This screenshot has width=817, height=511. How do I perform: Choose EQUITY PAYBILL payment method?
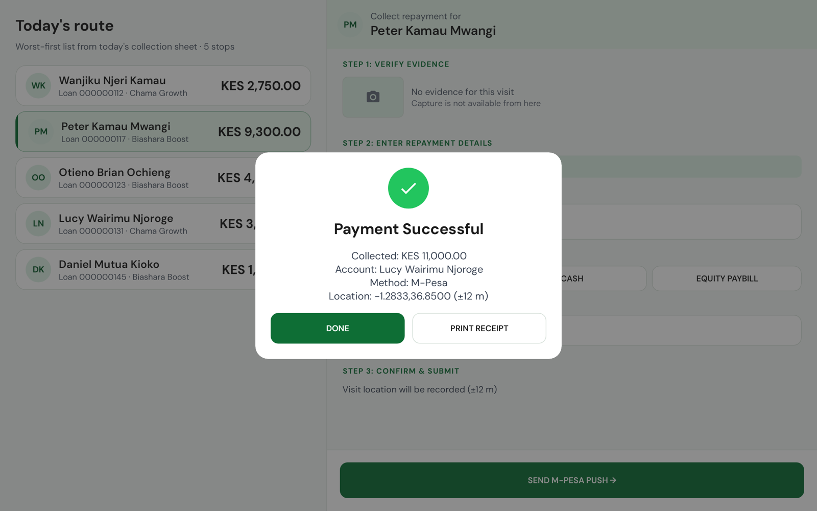point(727,278)
